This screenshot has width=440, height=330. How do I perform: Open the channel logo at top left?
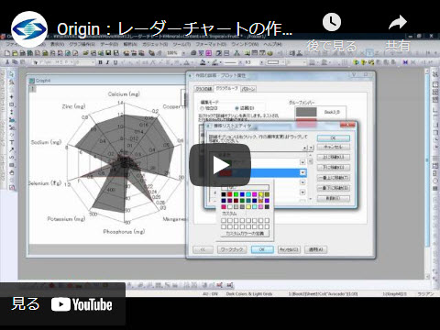coord(29,29)
